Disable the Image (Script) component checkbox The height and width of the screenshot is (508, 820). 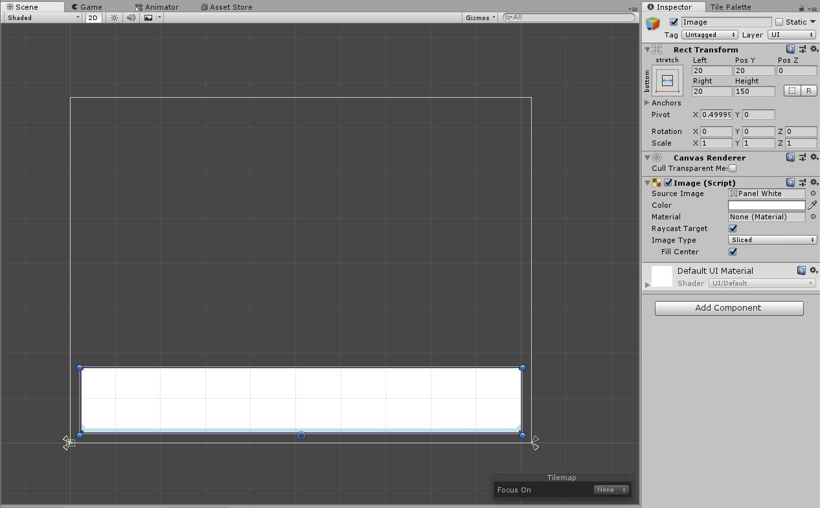pyautogui.click(x=668, y=182)
